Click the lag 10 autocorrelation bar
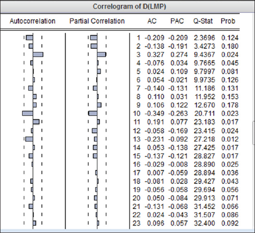Image resolution: width=255 pixels, height=233 pixels. pyautogui.click(x=28, y=113)
